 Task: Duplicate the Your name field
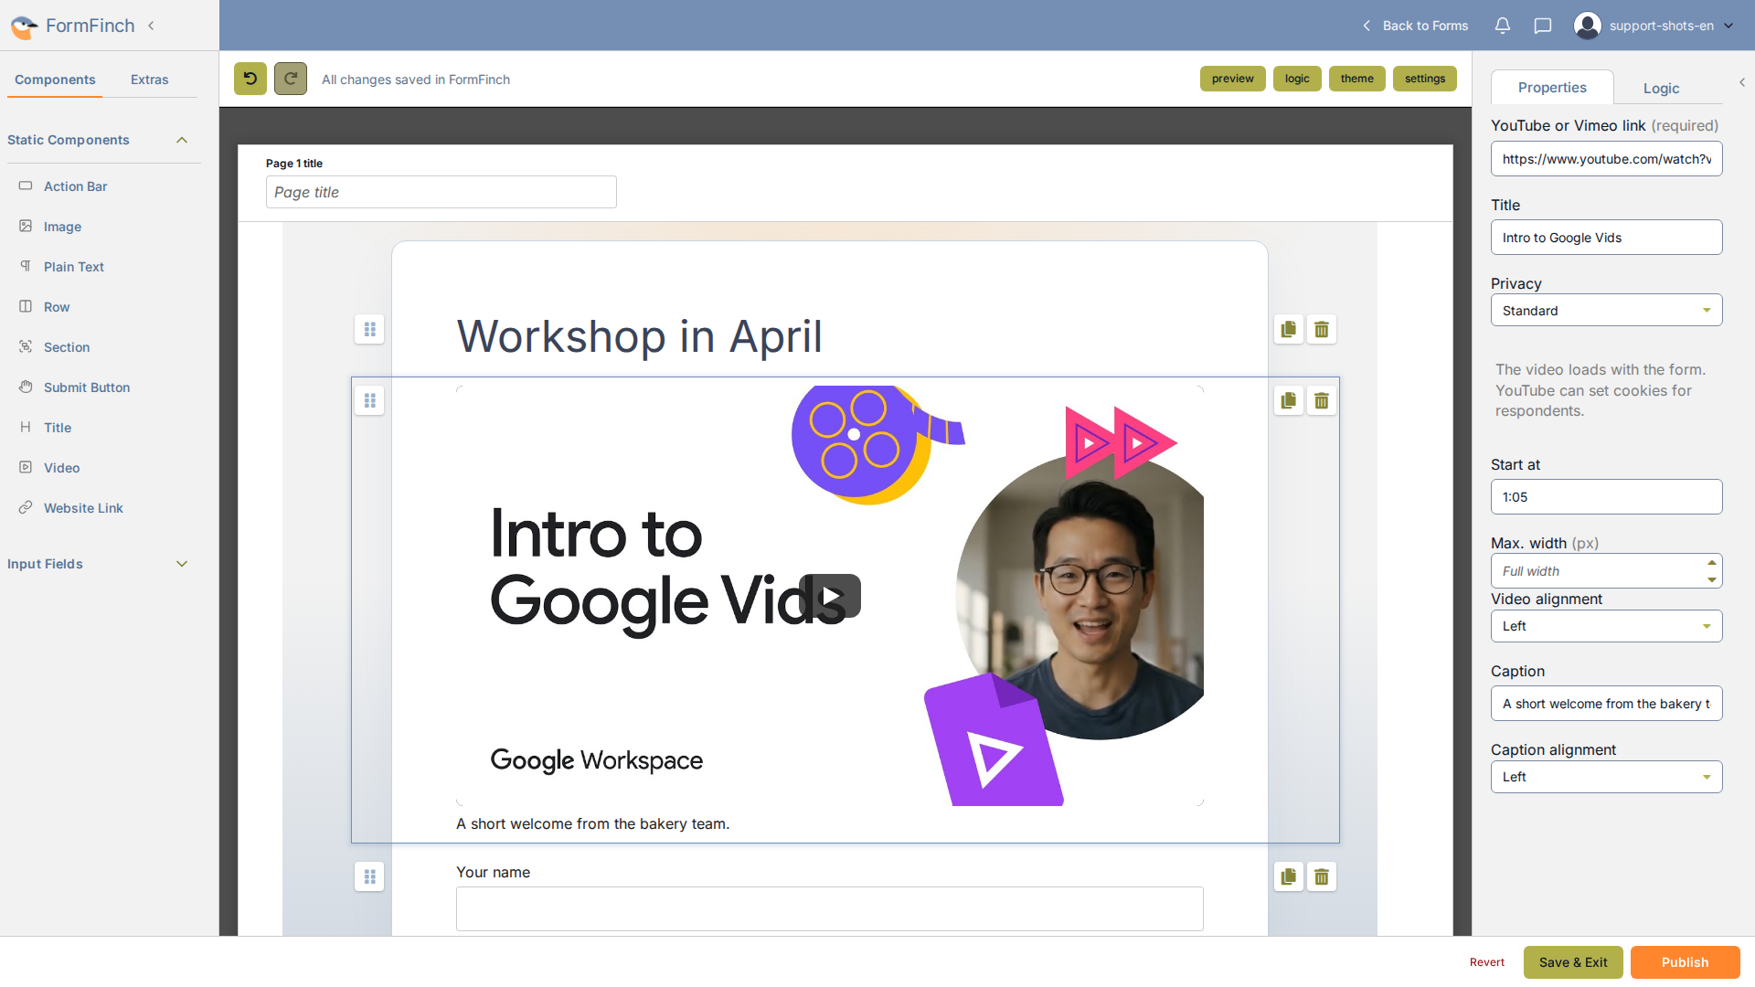pyautogui.click(x=1289, y=876)
